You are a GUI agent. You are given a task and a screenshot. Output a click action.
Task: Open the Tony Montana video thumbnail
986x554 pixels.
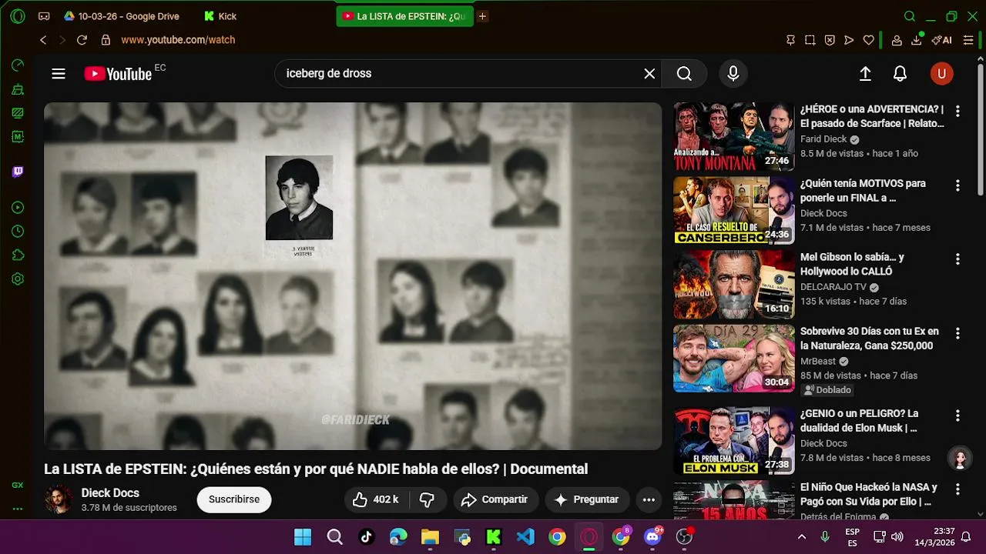click(734, 137)
